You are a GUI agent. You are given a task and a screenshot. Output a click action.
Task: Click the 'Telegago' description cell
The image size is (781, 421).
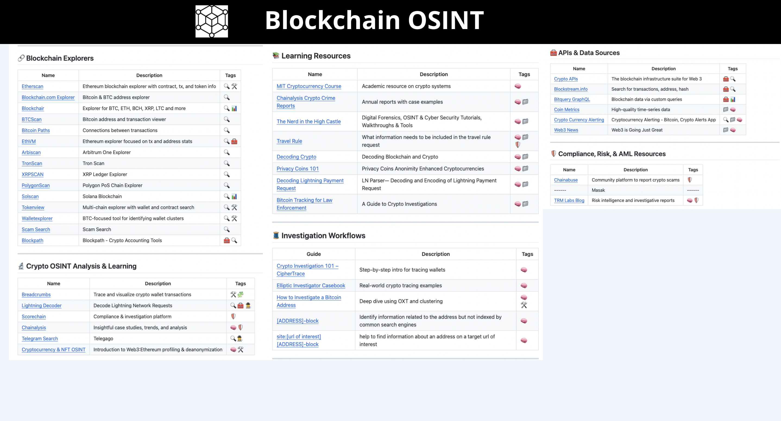pos(158,338)
